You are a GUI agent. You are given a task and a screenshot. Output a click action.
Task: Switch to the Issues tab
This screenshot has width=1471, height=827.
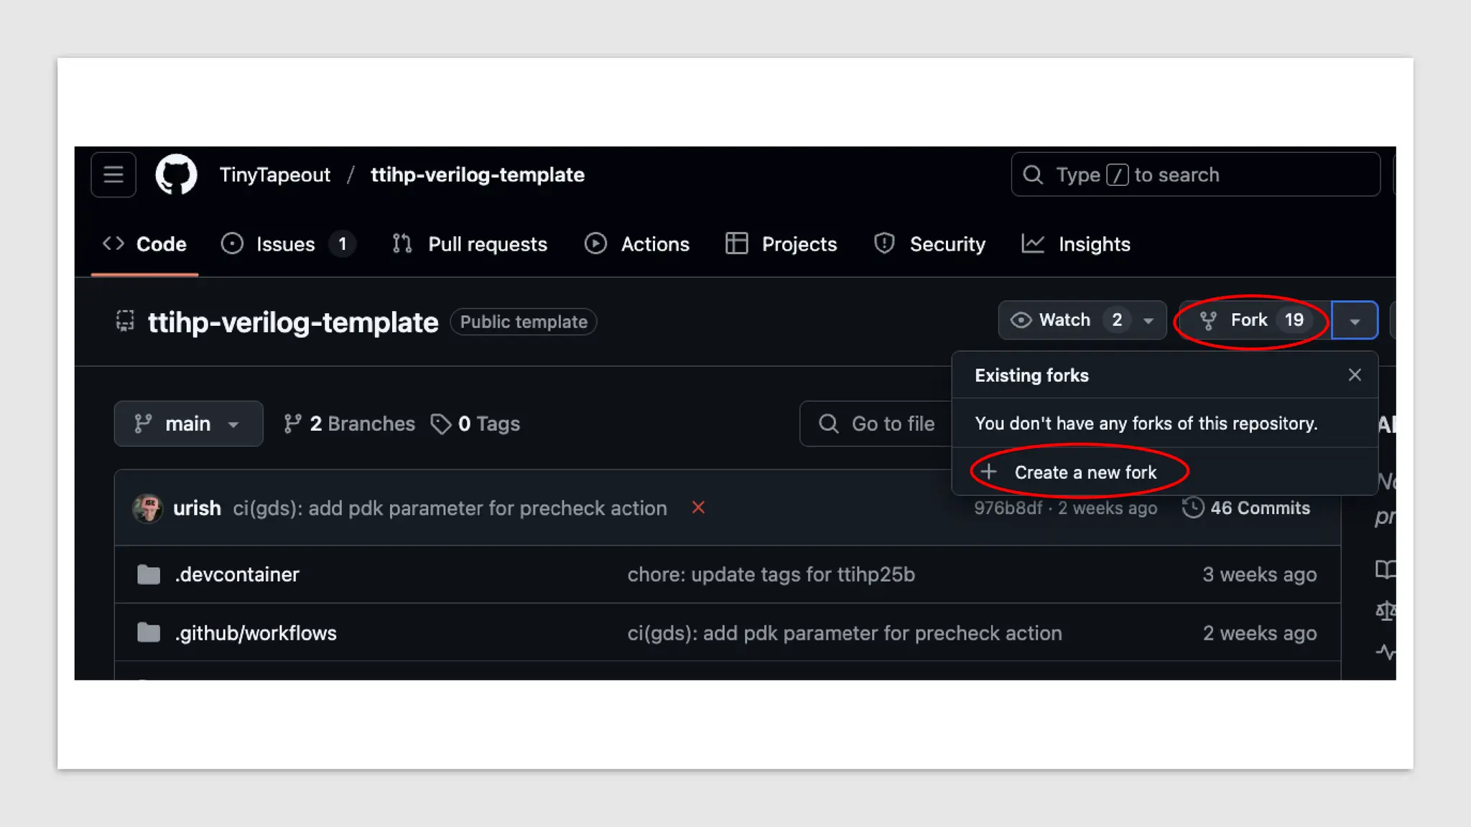[286, 244]
